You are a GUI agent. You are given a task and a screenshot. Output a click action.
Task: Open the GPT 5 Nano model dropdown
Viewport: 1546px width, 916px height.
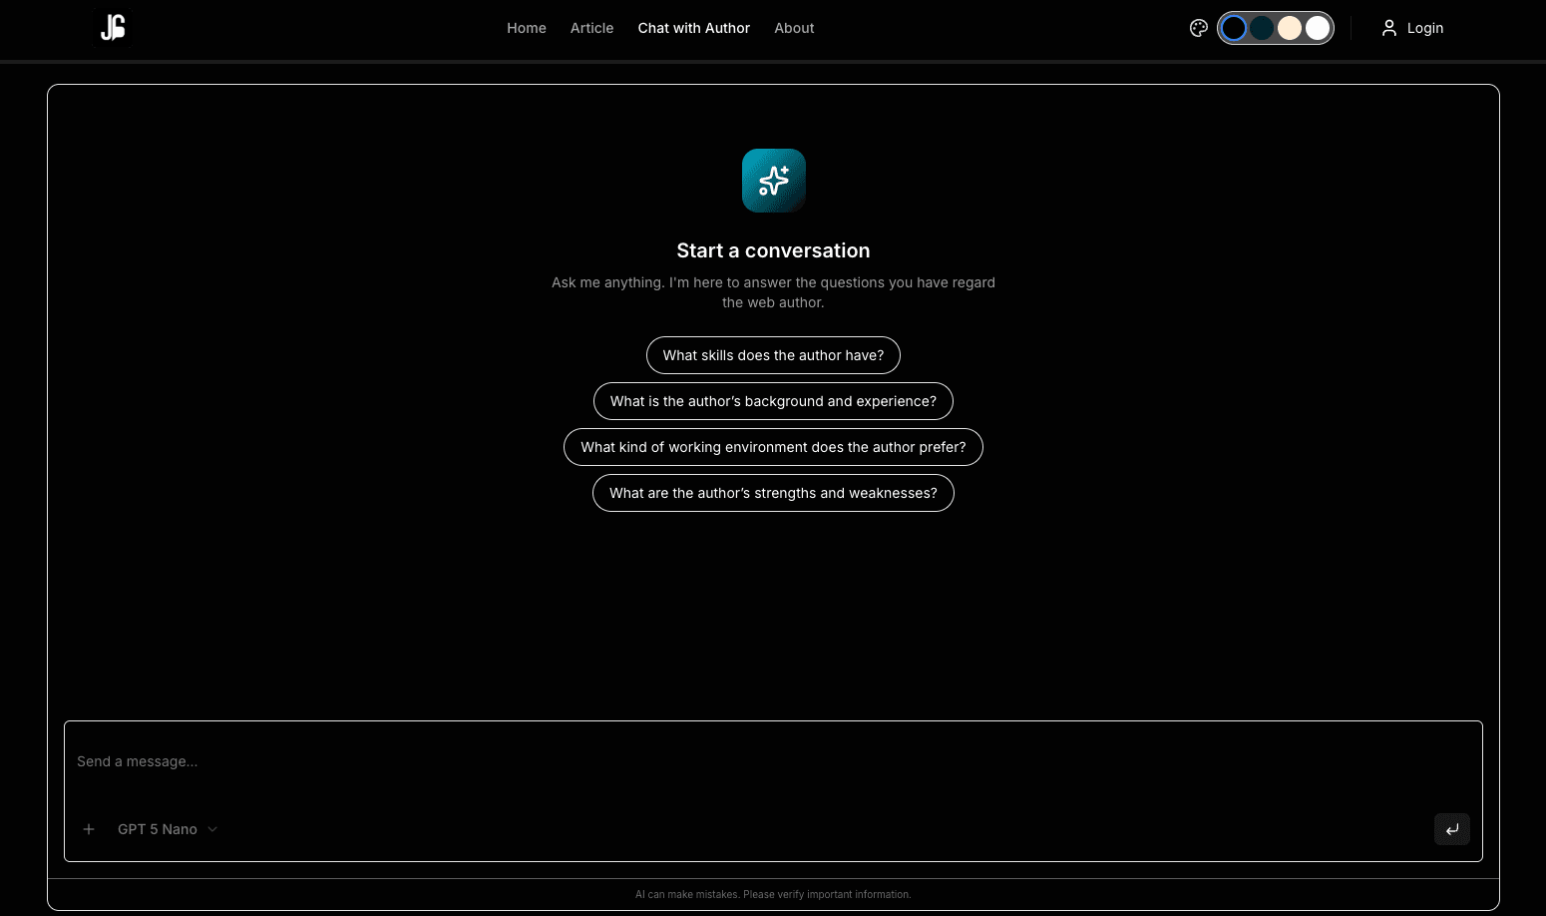click(168, 829)
